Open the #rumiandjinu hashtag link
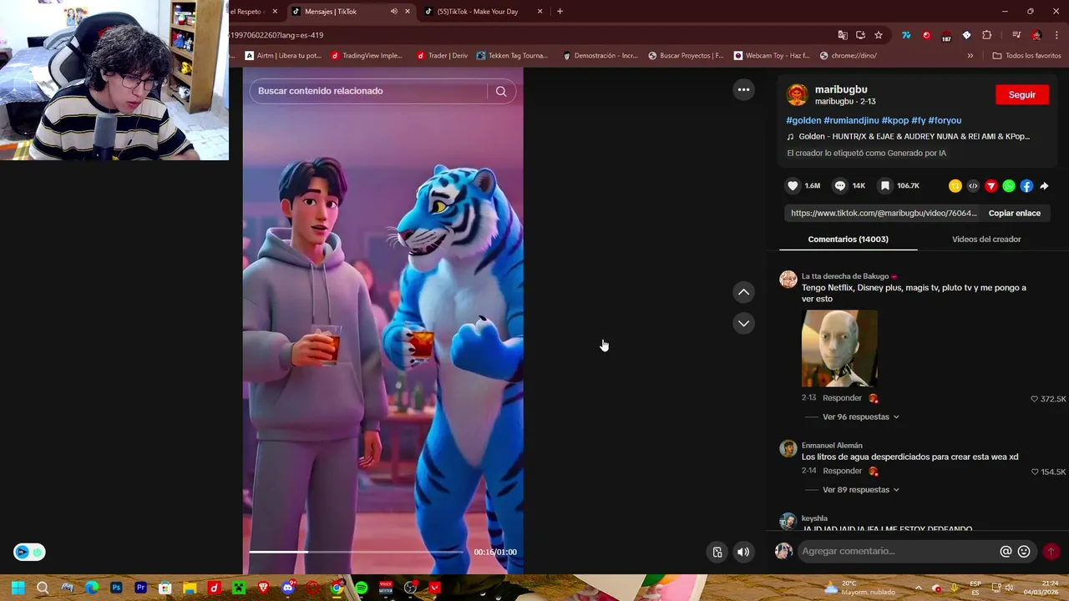Image resolution: width=1069 pixels, height=601 pixels. coord(851,120)
